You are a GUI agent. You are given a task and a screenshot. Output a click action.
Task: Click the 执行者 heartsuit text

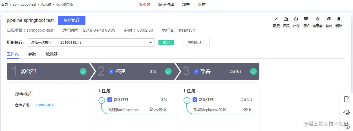click(x=178, y=30)
